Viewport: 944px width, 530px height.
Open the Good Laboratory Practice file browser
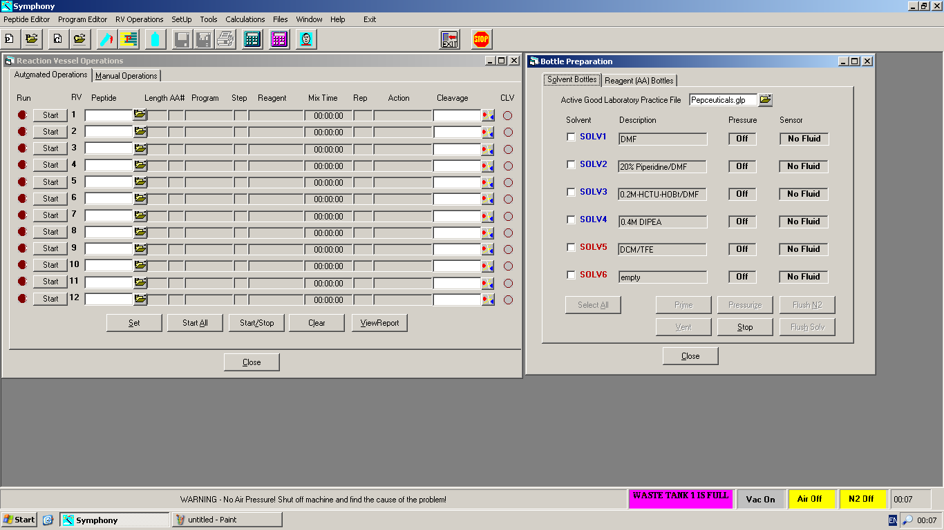click(x=764, y=99)
